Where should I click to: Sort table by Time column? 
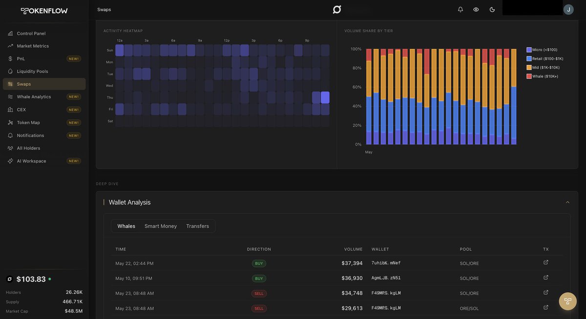[x=121, y=249]
